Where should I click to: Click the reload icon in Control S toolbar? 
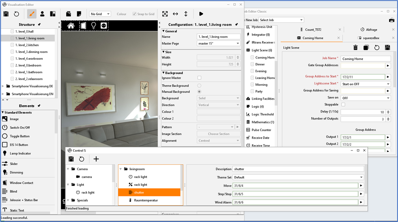pos(82,159)
